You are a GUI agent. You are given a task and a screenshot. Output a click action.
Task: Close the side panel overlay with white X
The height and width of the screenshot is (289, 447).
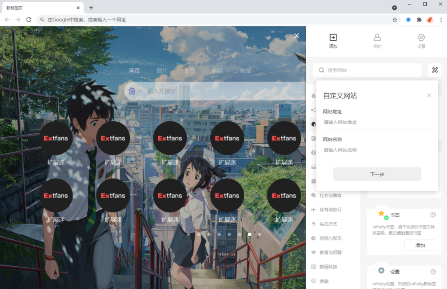[296, 36]
